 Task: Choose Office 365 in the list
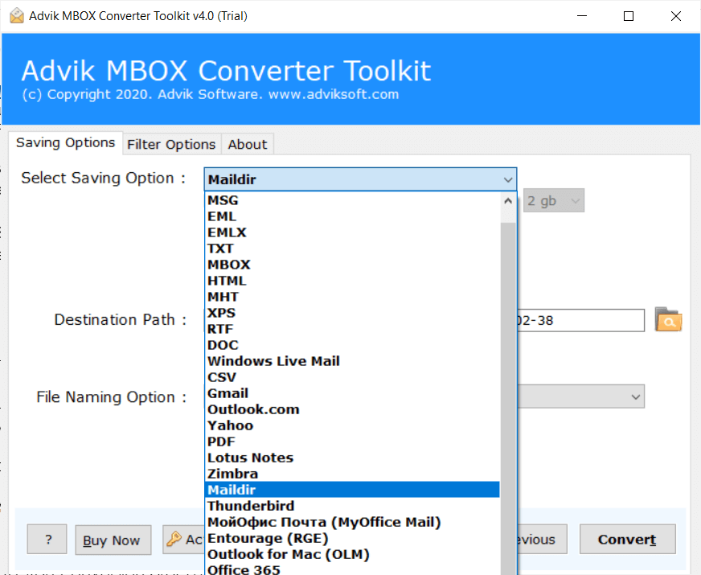[x=352, y=569]
